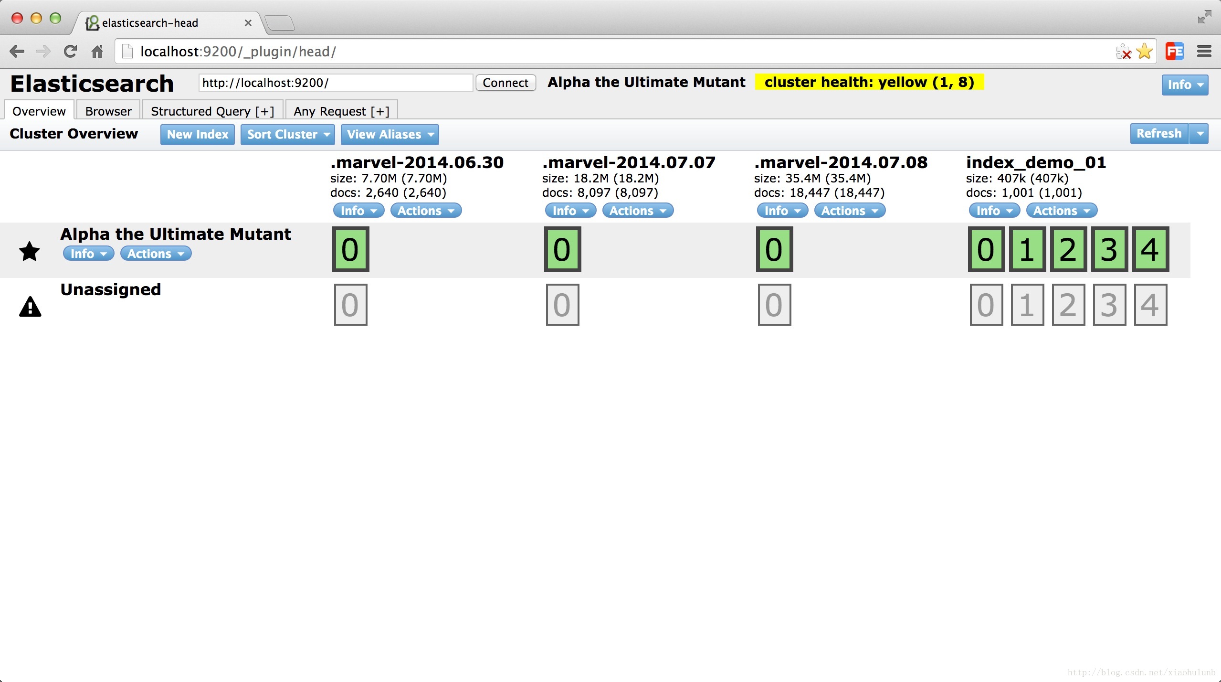
Task: Click unassigned shard 0 of .marvel-2014.06.30
Action: pos(350,305)
